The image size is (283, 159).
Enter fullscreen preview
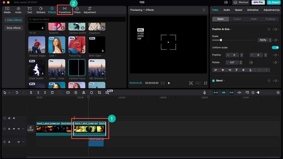[x=205, y=83]
